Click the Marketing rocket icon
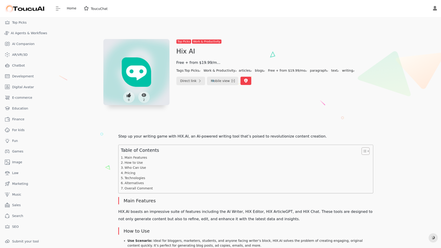Viewport: 441px width, 248px height. [7, 184]
